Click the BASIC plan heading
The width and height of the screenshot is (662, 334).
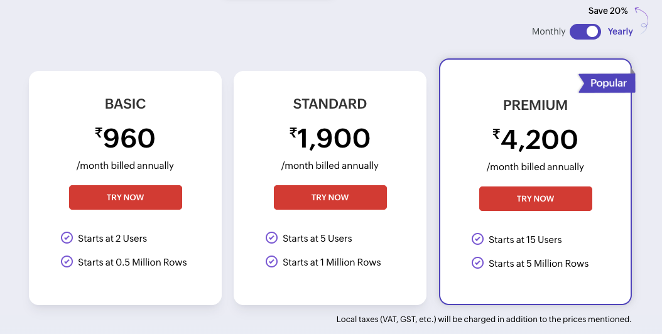125,104
